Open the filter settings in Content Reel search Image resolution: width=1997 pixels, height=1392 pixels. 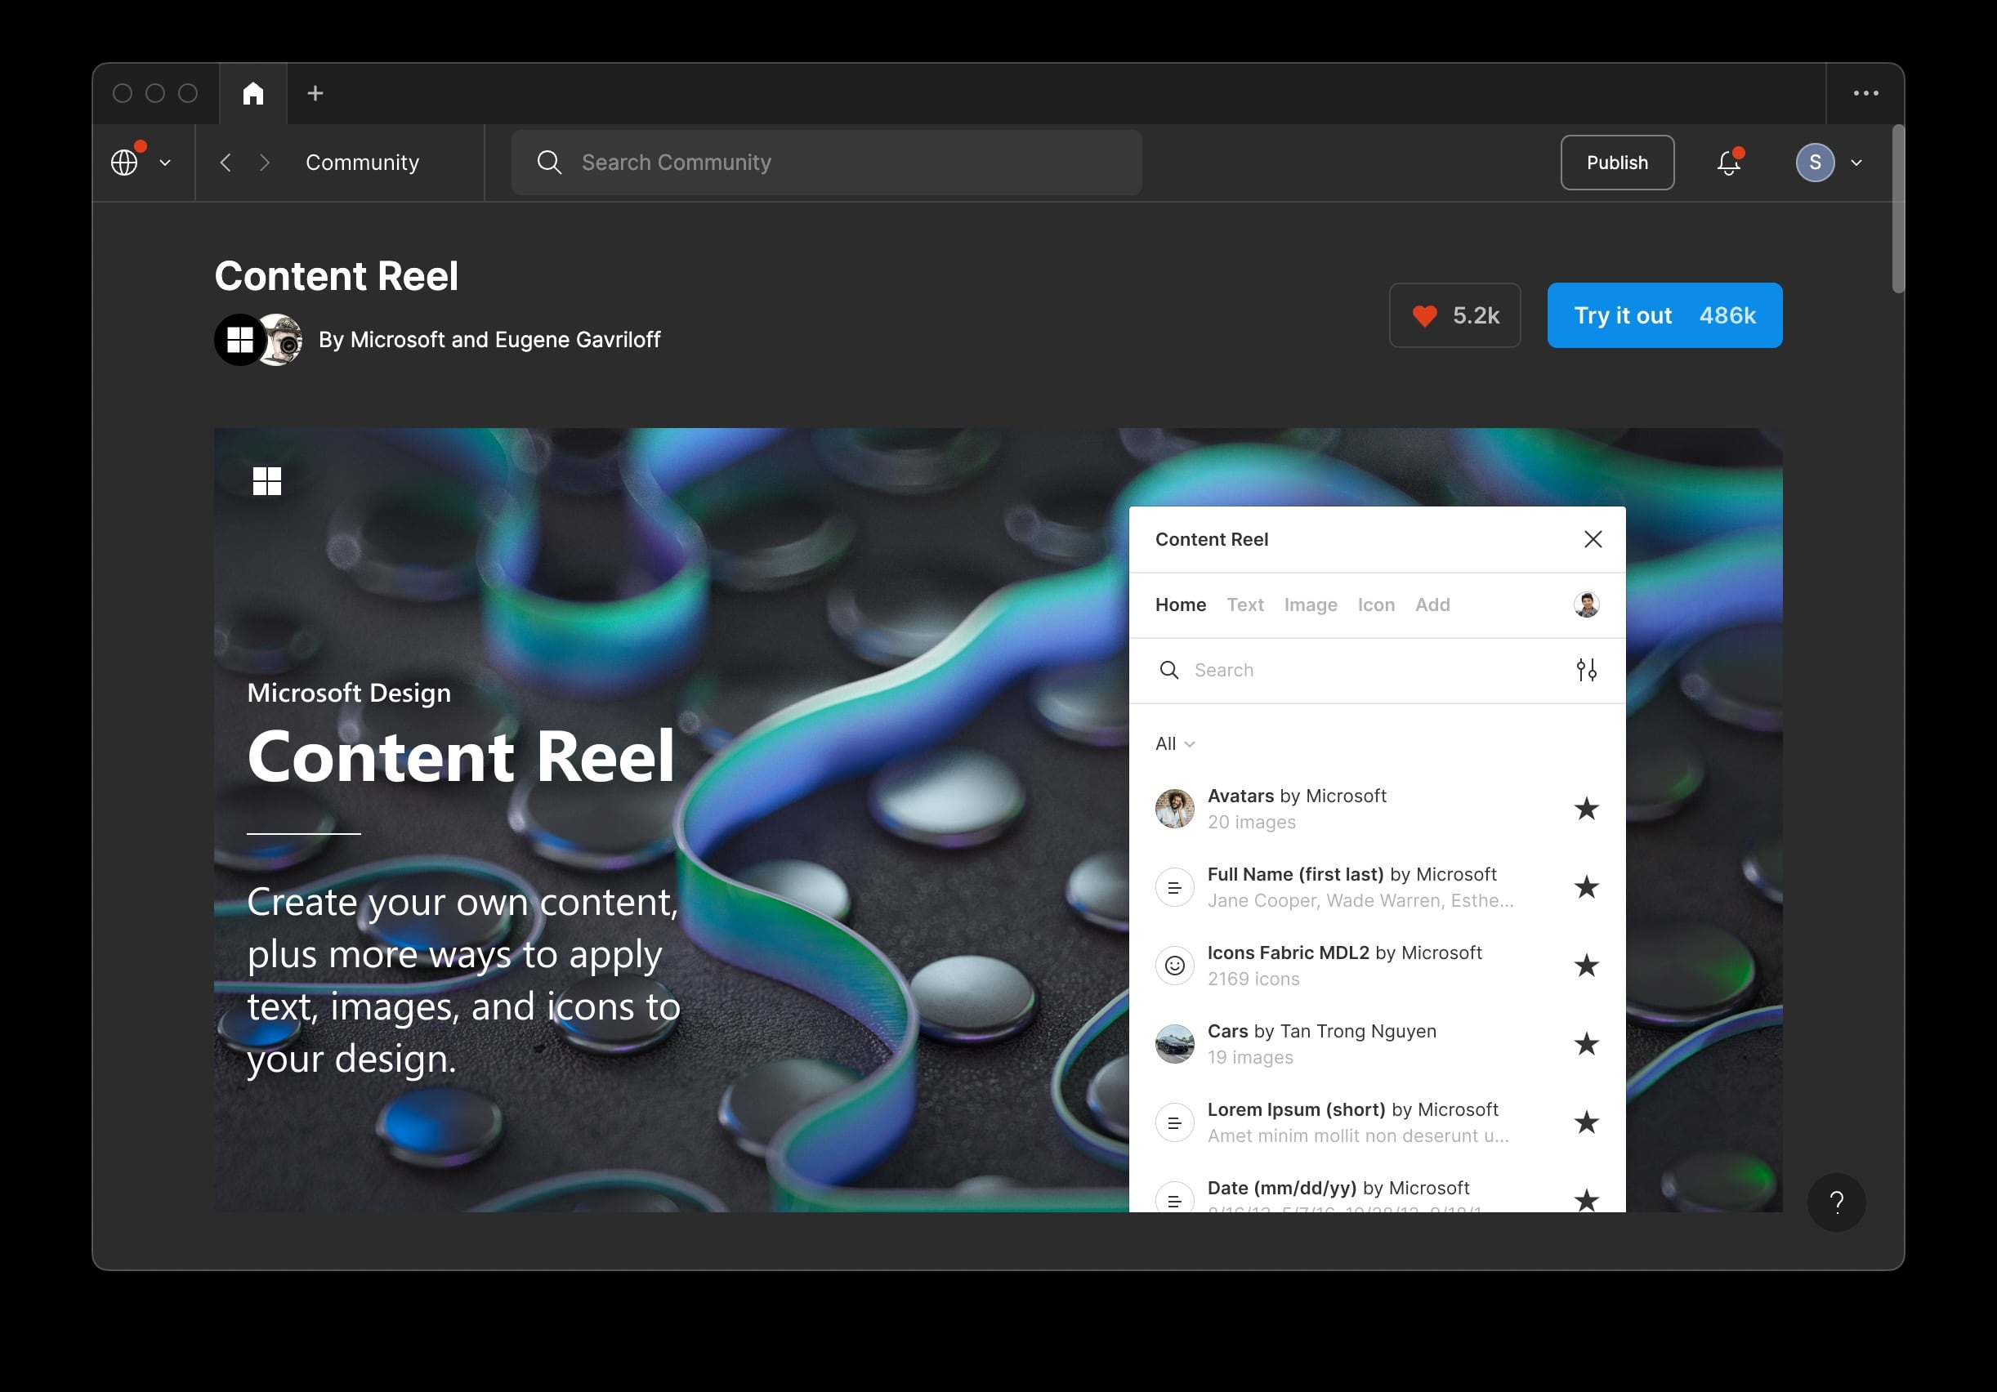click(x=1587, y=671)
